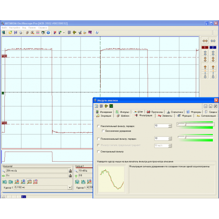
Task: Click the accumulating filter order slider
Action: [195, 124]
